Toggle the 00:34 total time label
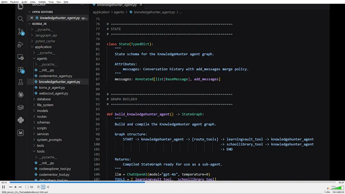345x194 pixels. (341, 182)
